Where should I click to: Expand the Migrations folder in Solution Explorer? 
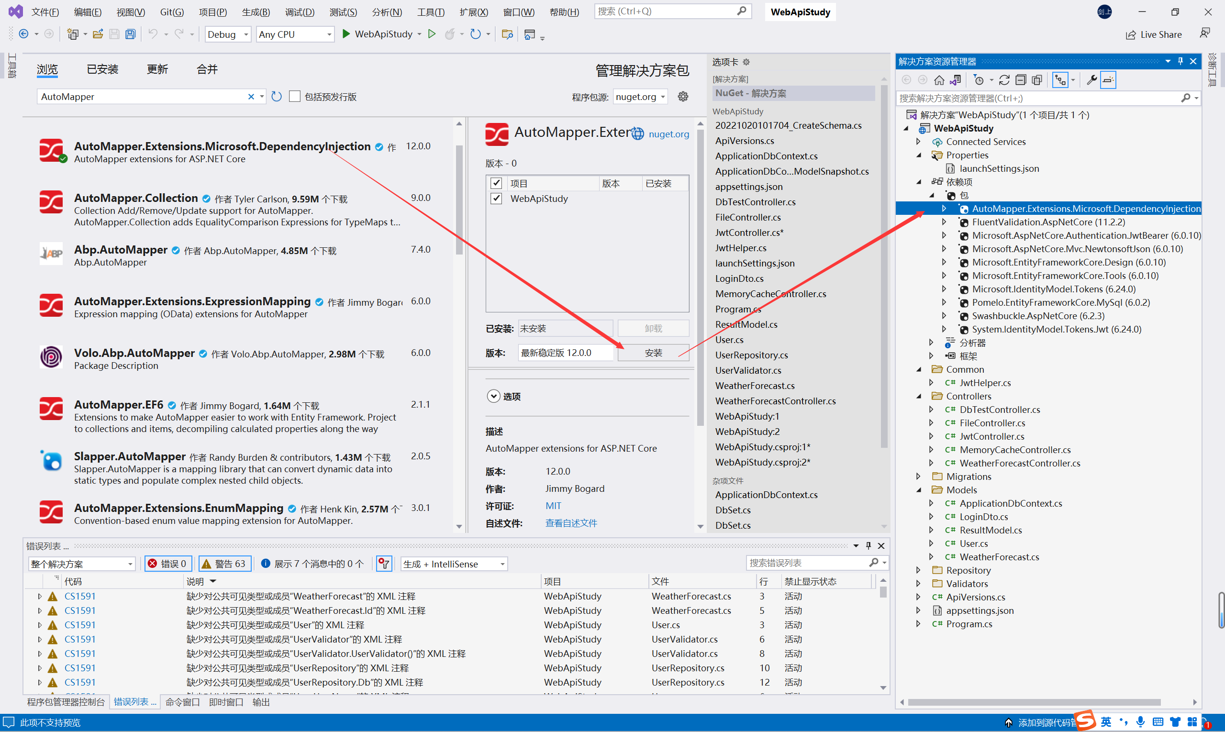pos(918,477)
